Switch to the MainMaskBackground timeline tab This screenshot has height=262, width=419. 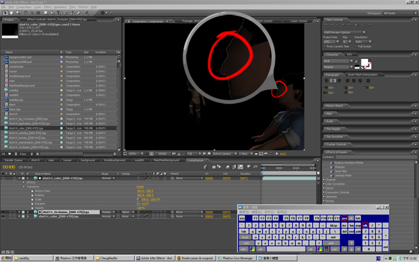tap(166, 160)
